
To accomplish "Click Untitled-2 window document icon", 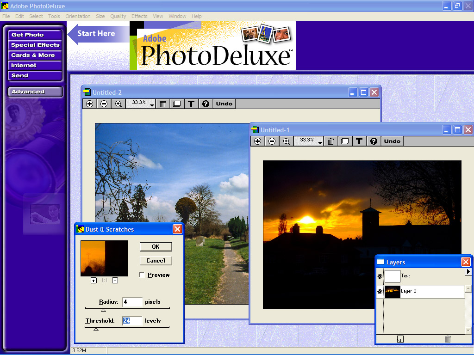I will tap(87, 92).
